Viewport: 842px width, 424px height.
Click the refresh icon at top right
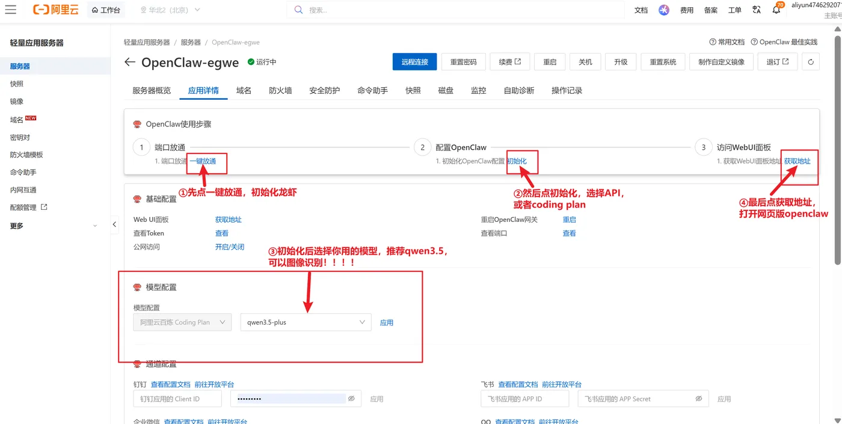[x=810, y=61]
